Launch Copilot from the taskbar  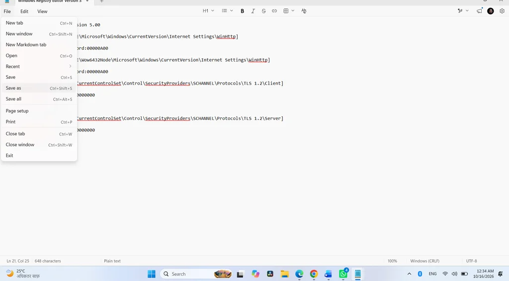coord(255,274)
